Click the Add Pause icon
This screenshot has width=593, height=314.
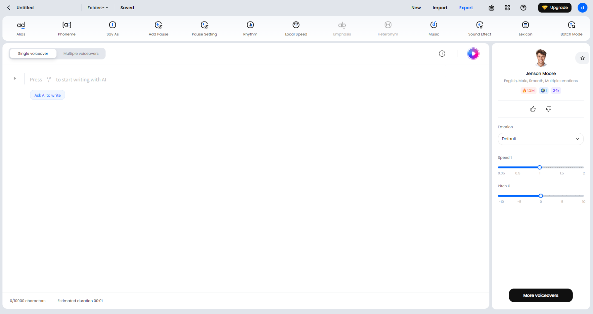pos(158,25)
